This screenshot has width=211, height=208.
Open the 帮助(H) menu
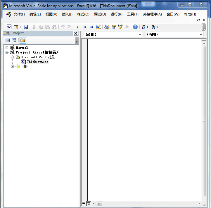click(x=190, y=14)
